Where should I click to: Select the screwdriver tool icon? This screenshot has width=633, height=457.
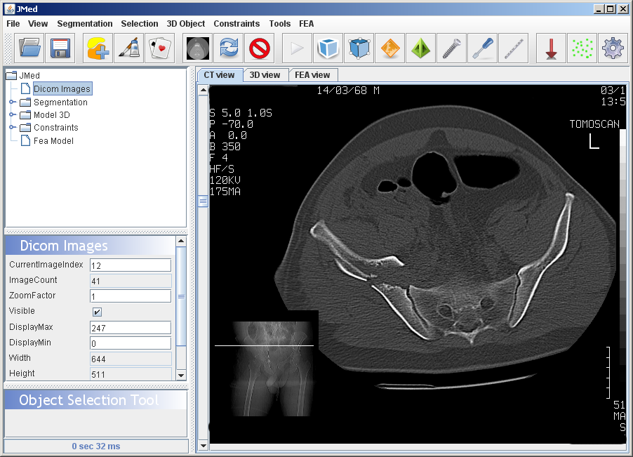pos(482,48)
